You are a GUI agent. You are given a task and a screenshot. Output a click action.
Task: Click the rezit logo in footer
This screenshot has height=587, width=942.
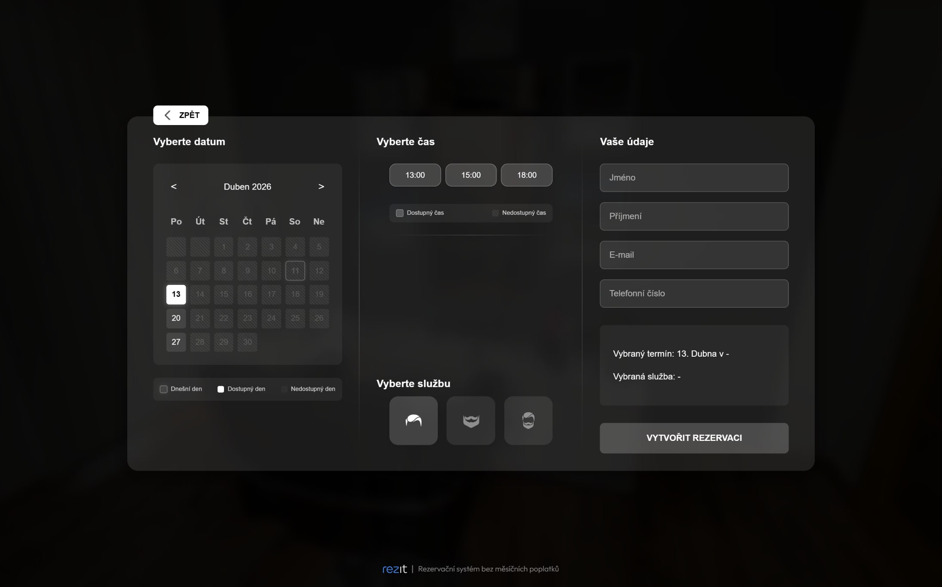tap(394, 569)
